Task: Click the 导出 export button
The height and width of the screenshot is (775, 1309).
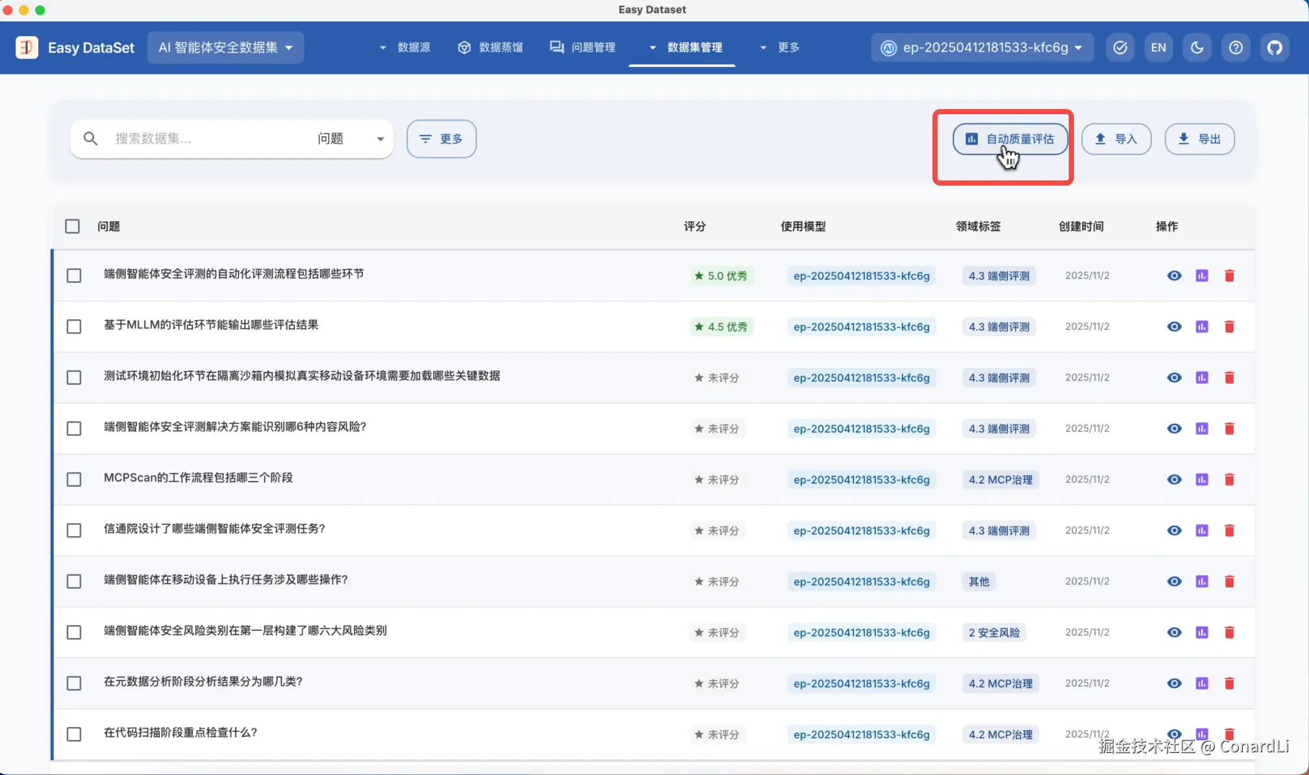Action: [1199, 139]
